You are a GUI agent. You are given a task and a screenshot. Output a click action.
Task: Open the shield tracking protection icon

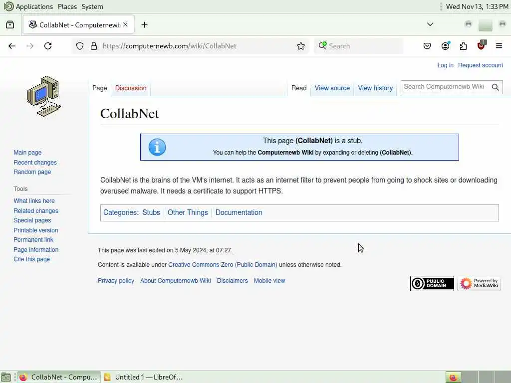coord(80,46)
